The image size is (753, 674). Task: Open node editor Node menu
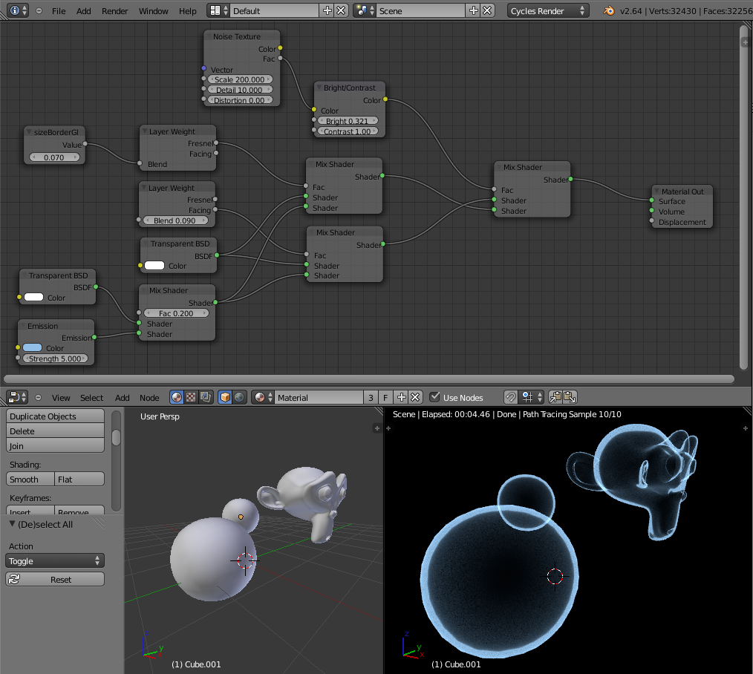(x=149, y=397)
